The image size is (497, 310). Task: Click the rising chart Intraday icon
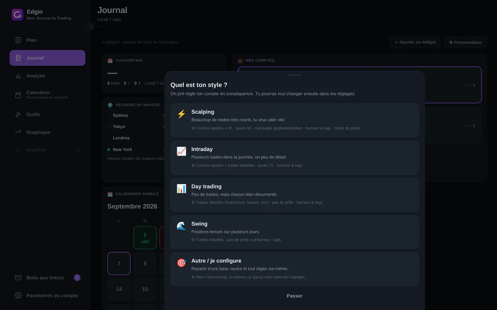[182, 151]
